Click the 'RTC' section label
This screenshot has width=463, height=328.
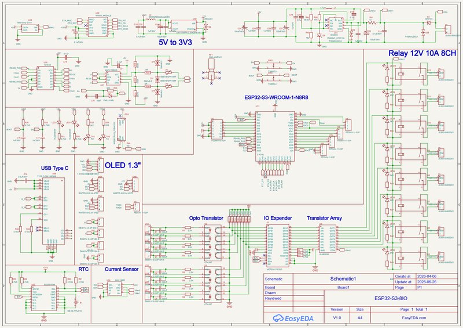(83, 269)
